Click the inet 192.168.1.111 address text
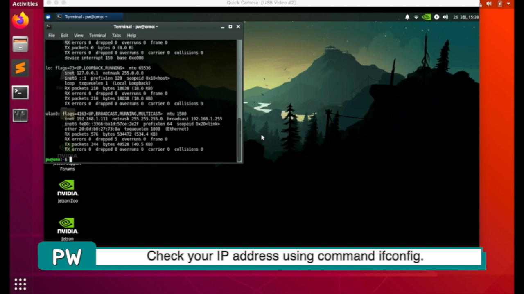This screenshot has width=524, height=294. click(x=86, y=119)
